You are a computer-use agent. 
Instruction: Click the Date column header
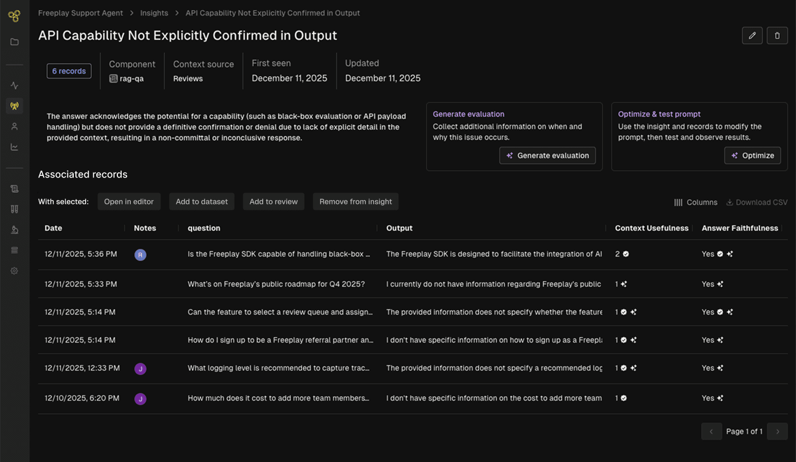(x=53, y=228)
